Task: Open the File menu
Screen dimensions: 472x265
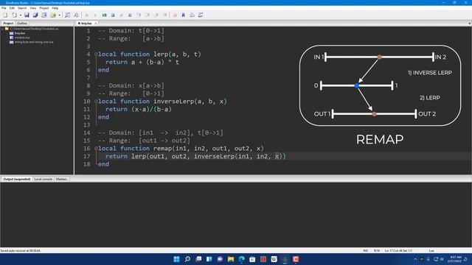Action: click(4, 8)
